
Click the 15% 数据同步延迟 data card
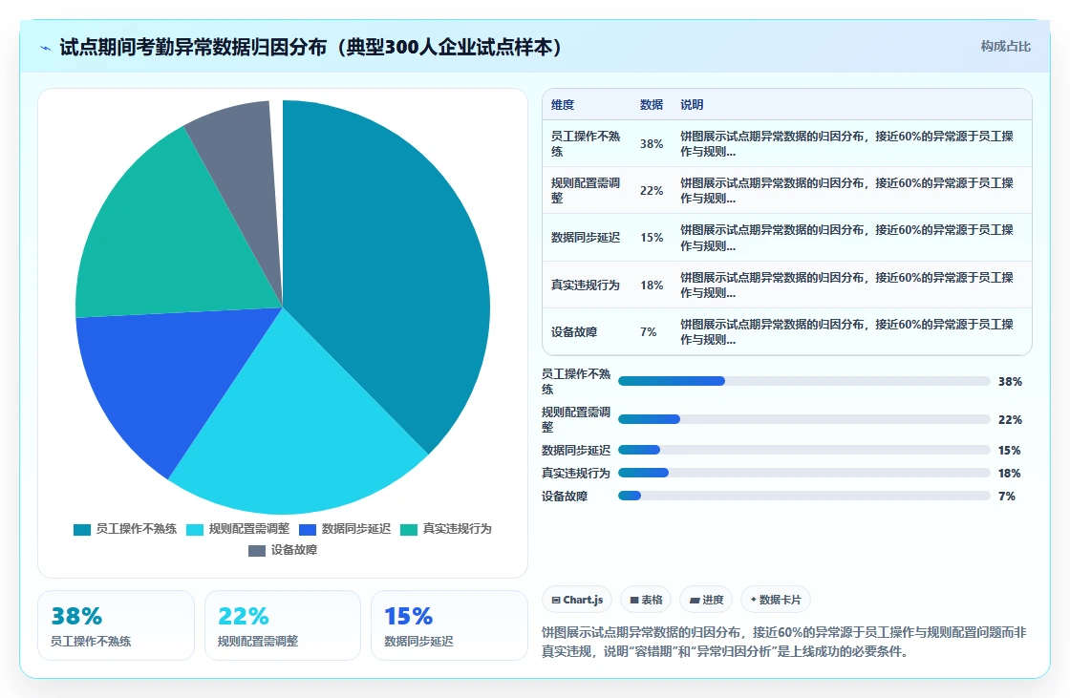click(449, 625)
